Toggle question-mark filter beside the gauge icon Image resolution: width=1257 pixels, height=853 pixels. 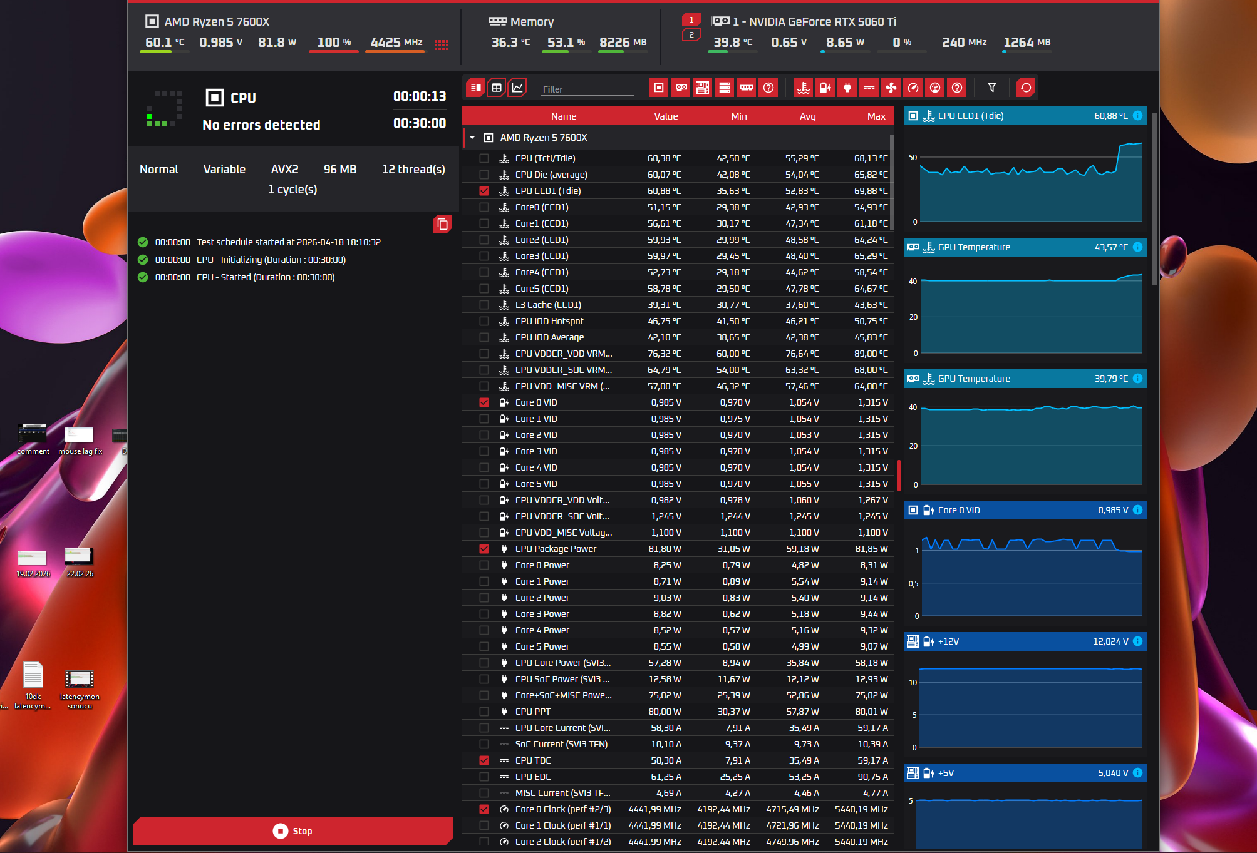click(957, 88)
